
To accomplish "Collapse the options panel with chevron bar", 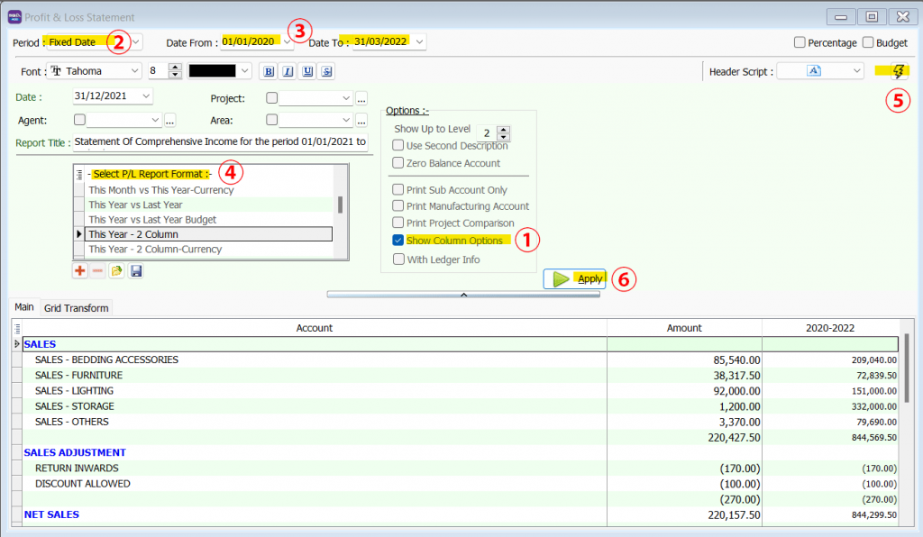I will click(463, 294).
